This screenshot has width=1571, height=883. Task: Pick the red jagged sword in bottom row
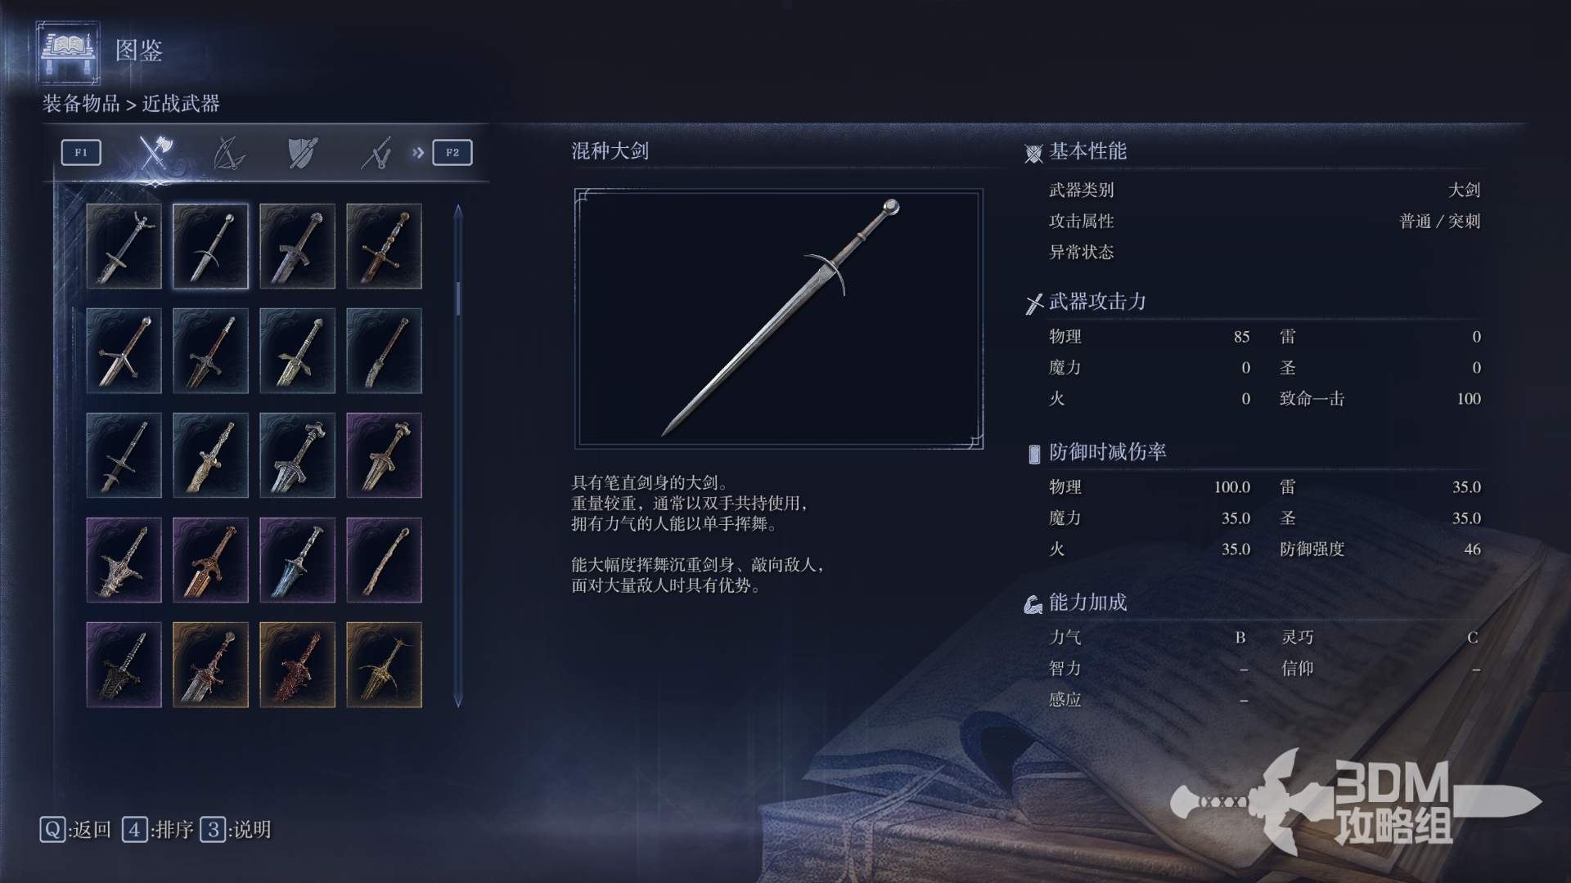click(x=297, y=665)
